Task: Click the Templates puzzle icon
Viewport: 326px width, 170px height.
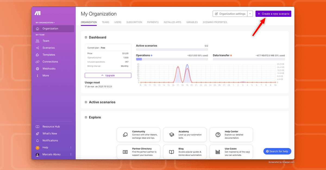Action: pyautogui.click(x=37, y=55)
